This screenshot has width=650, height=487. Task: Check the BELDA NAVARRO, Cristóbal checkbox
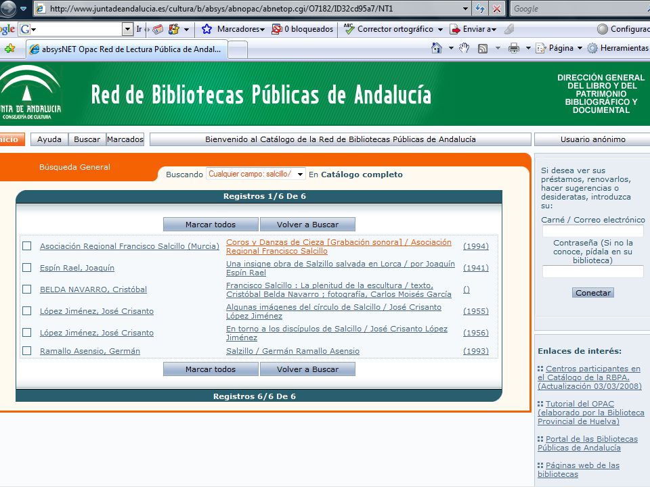click(27, 289)
